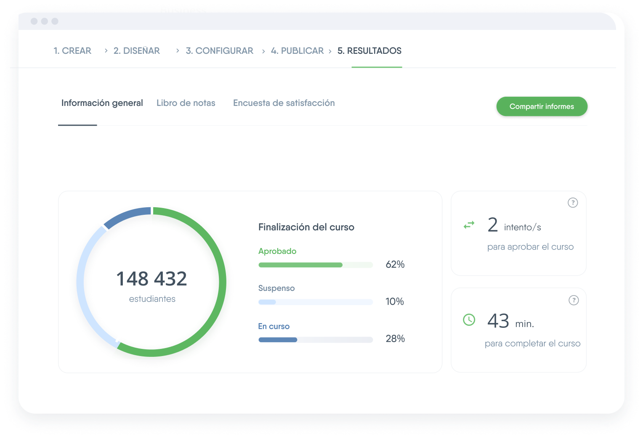Screen dimensions: 643x438
Task: Click the Finalización del curso heading
Action: point(306,227)
